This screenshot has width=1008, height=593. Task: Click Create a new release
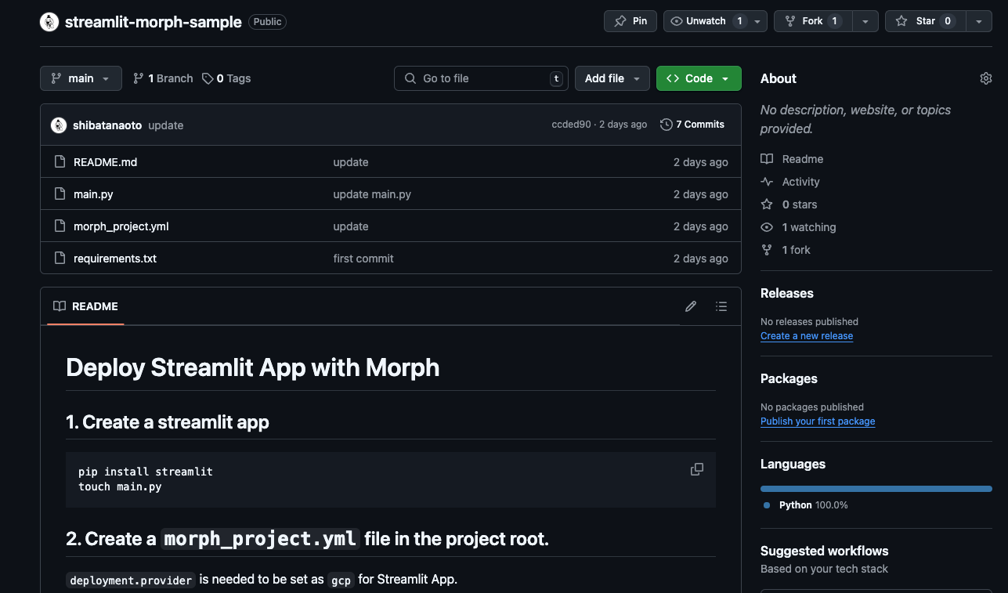(x=807, y=336)
